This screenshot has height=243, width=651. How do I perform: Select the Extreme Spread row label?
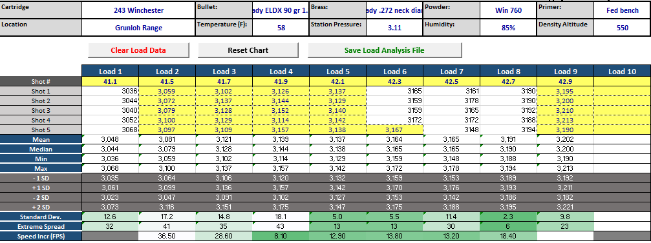(41, 226)
